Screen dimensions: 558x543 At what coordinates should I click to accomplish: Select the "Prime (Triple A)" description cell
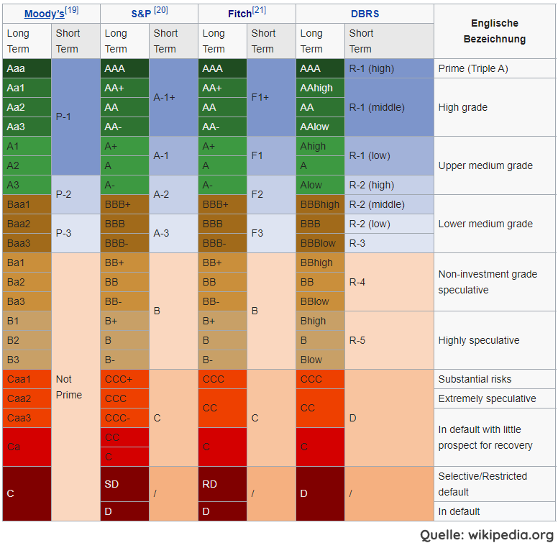(494, 68)
